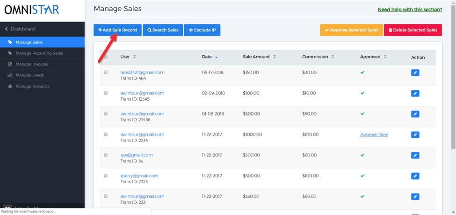Click the $1000.00 sale amount
This screenshot has height=215, width=456.
[x=253, y=134]
